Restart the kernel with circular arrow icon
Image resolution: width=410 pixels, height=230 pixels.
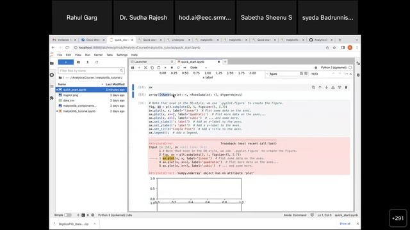178,68
